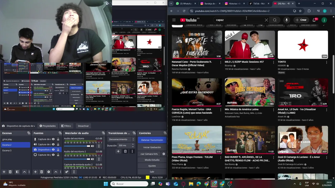
Task: Unlock the display capture source
Action: 58,155
